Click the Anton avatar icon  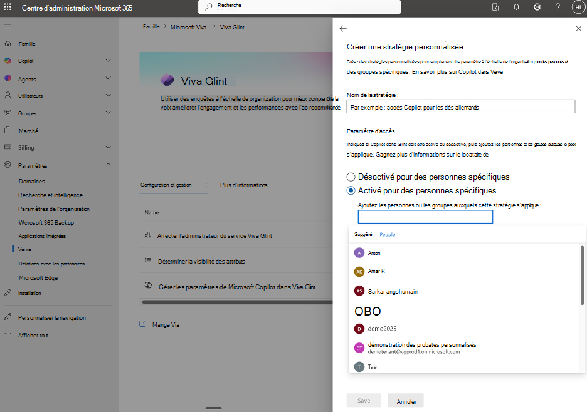coord(359,253)
